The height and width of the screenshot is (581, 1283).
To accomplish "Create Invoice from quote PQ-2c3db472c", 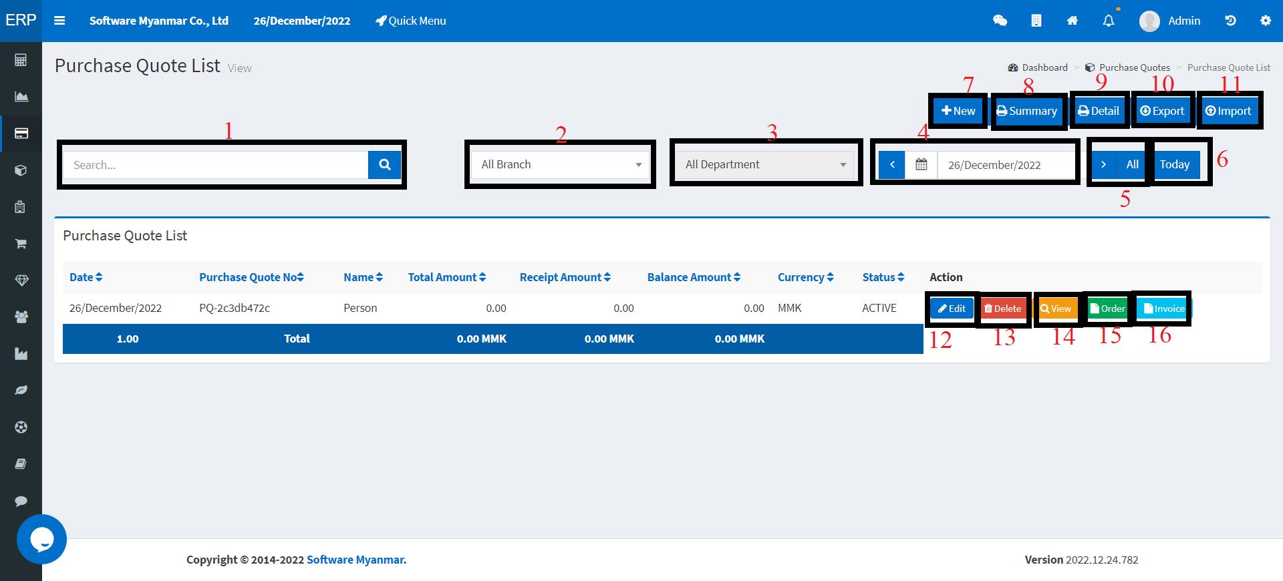I will coord(1163,309).
